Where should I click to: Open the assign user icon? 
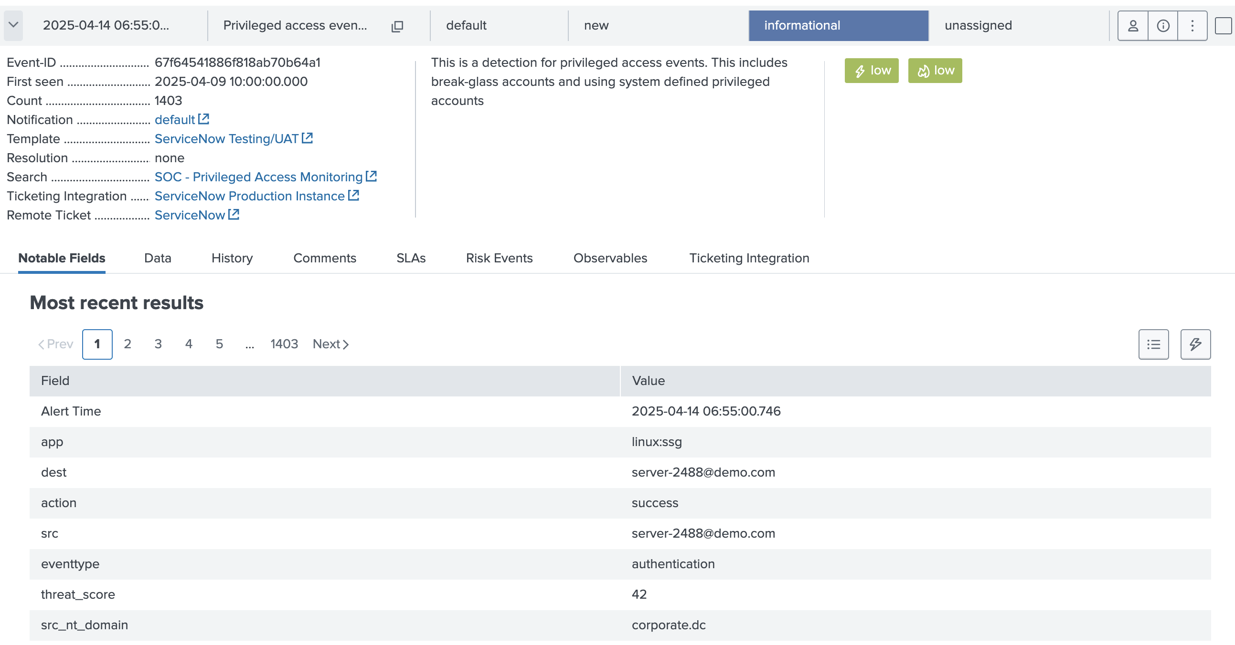(x=1132, y=25)
